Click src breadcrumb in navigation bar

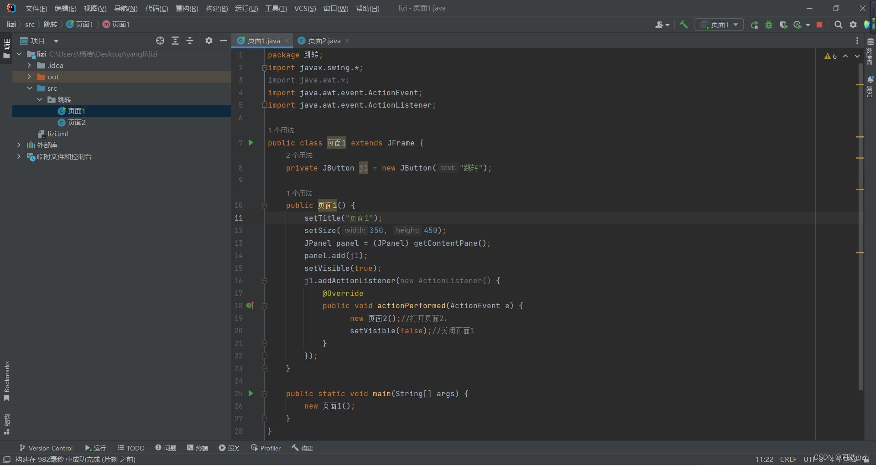[30, 25]
